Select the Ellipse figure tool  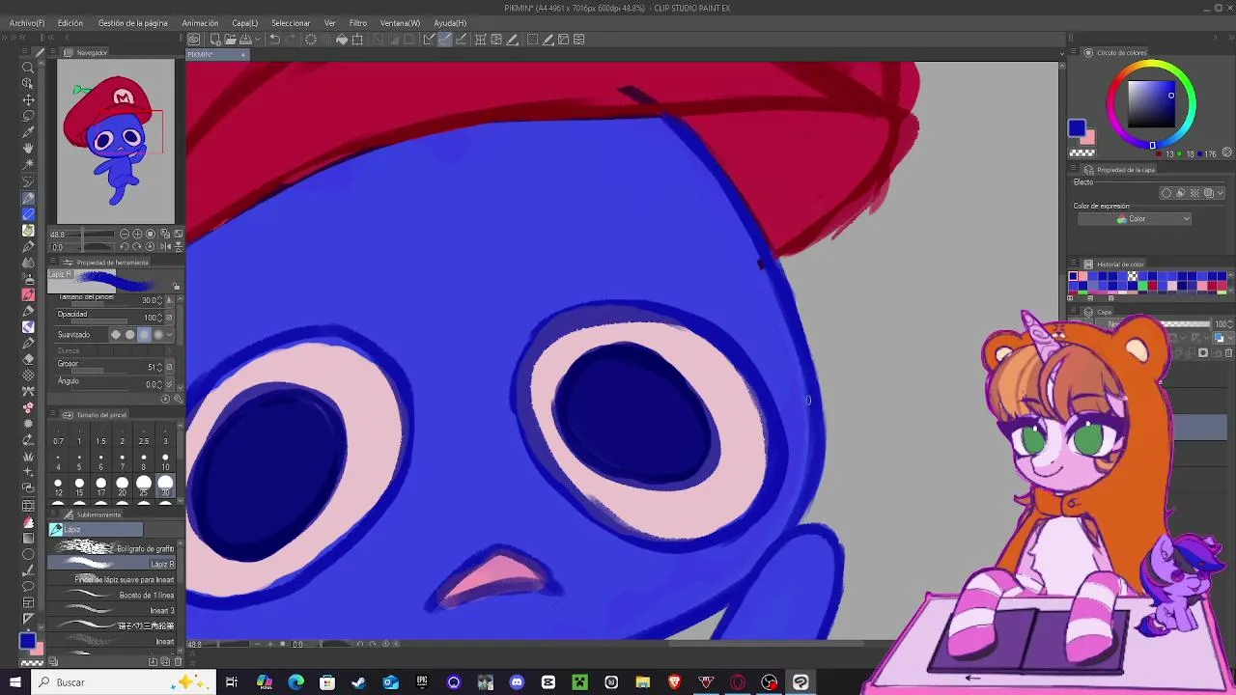tap(28, 554)
